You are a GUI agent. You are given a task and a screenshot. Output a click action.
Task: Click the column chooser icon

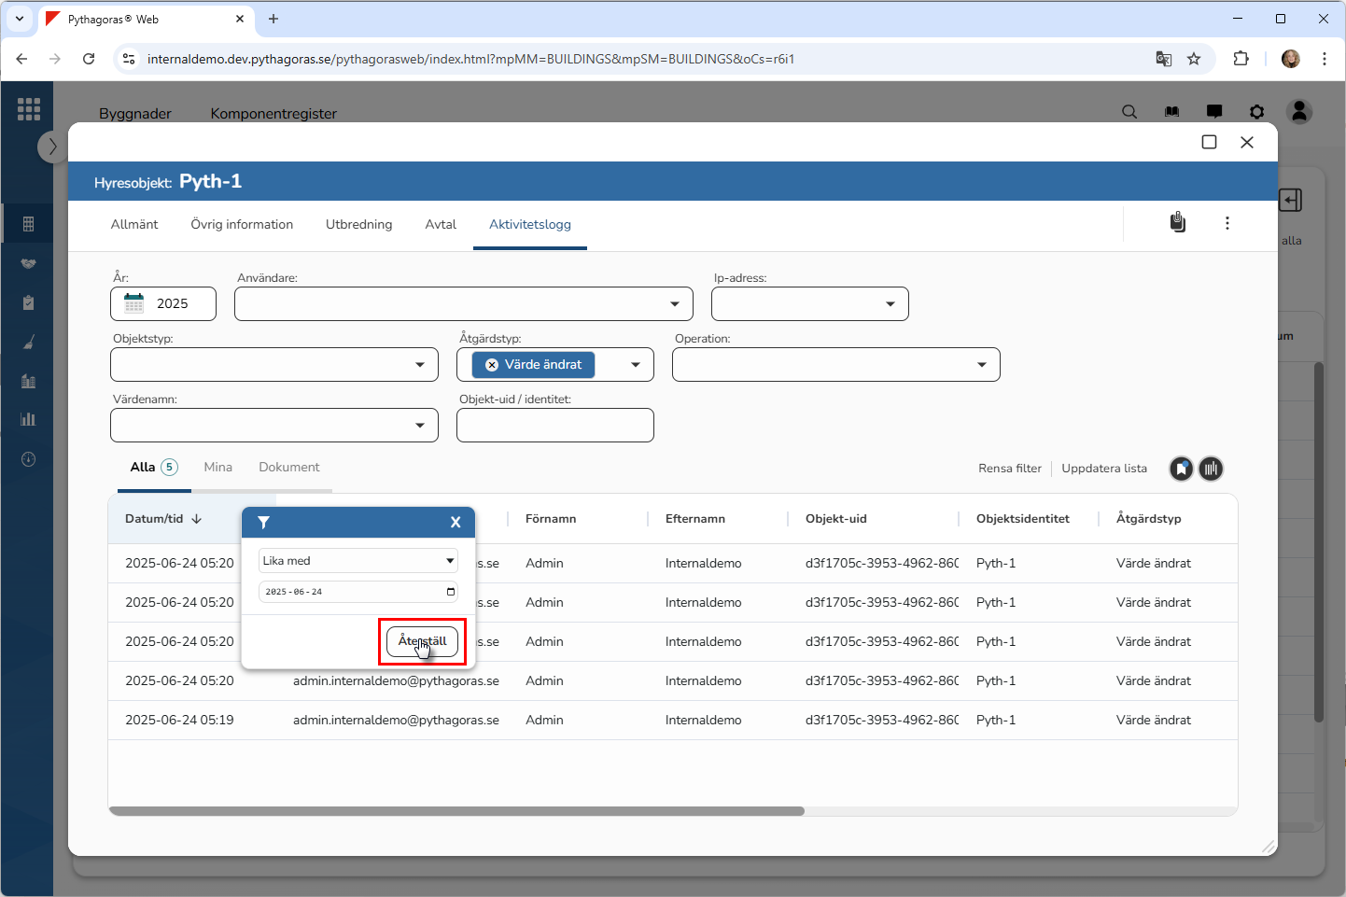[1211, 469]
